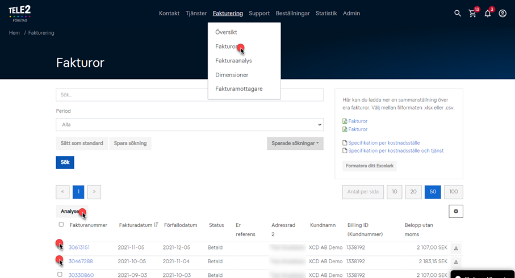
Task: Open the shopping cart icon
Action: coord(472,14)
